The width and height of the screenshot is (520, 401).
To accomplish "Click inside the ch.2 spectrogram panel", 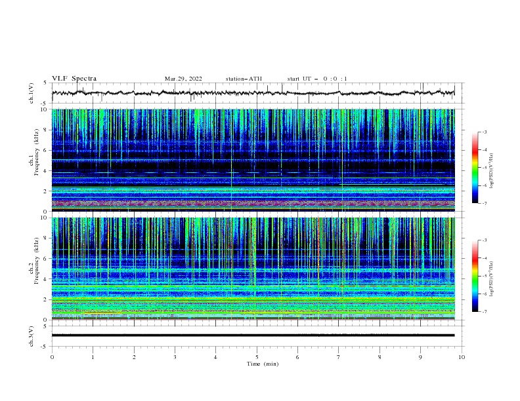I will click(253, 269).
